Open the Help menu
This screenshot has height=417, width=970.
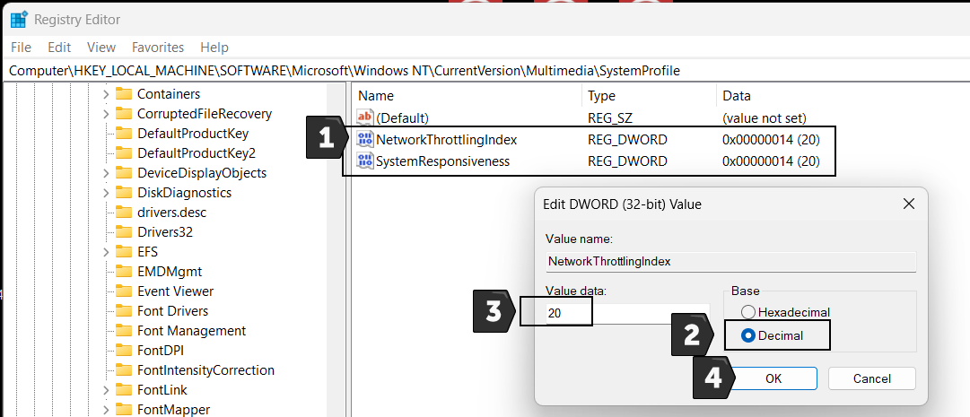coord(214,47)
